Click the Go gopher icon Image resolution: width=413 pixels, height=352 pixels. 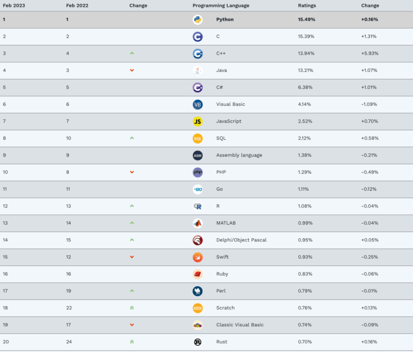point(198,189)
